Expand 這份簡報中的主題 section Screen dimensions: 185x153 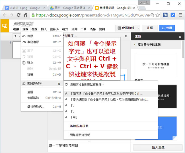click(149, 45)
